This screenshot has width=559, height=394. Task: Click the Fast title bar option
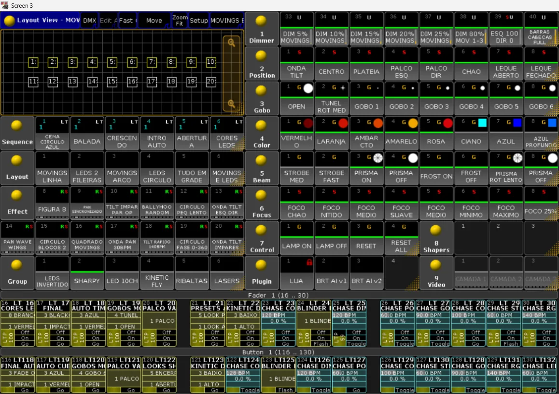click(127, 21)
